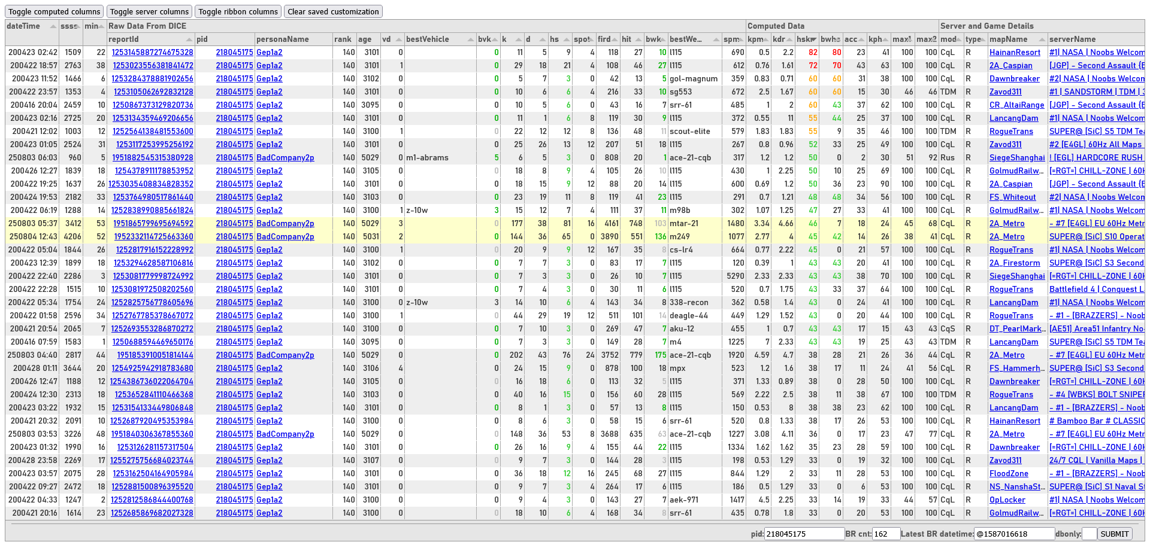Click Clear saved customization button
The image size is (1150, 551).
(333, 11)
